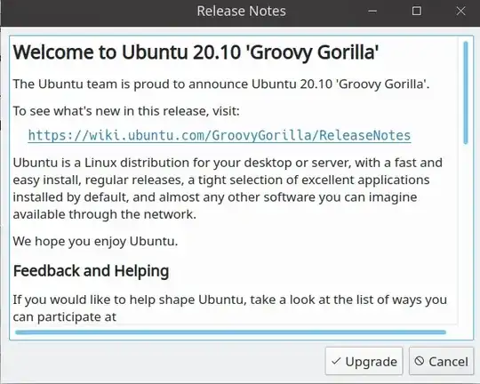Click the Upgrade button
Screen dimensions: 480x384
(364, 362)
